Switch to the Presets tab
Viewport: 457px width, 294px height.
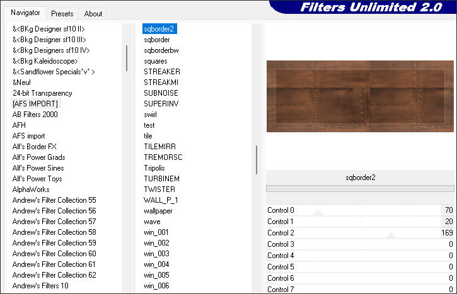[62, 13]
